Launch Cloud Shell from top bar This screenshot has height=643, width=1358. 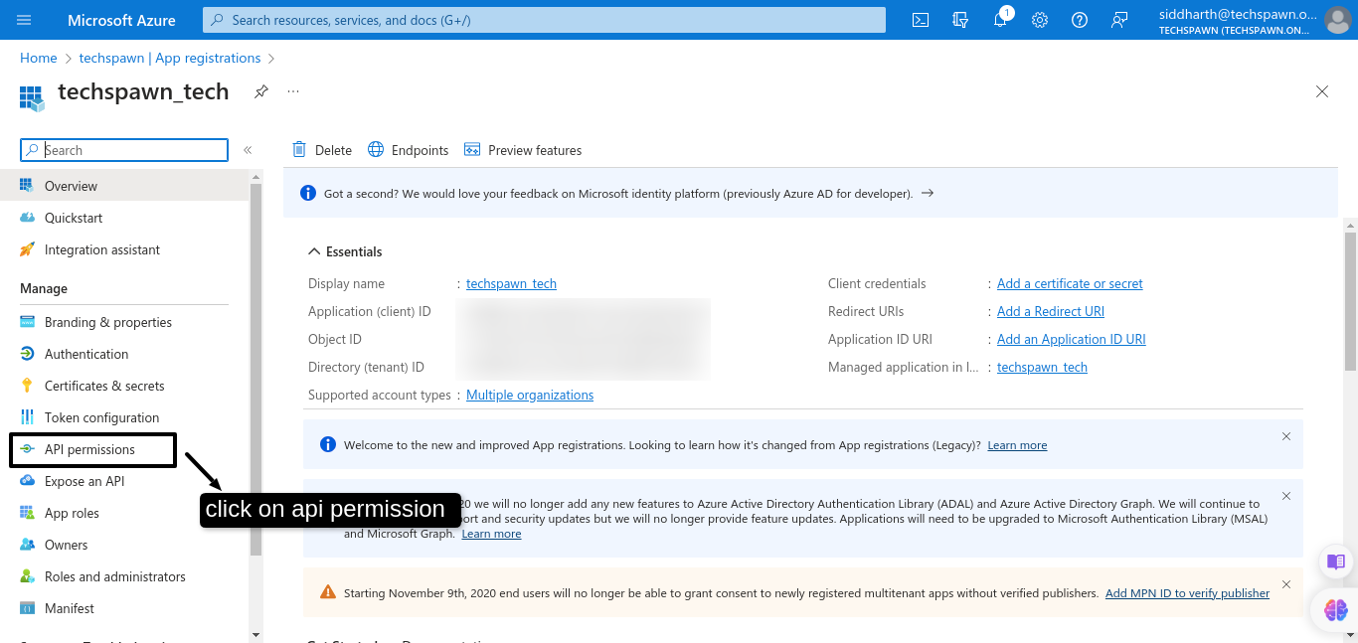pyautogui.click(x=921, y=20)
